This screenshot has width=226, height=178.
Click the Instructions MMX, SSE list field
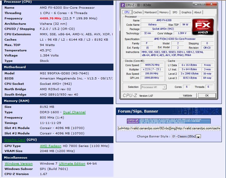point(177,53)
